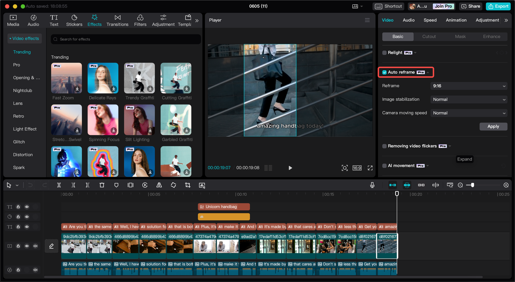Click the Apply button
515x282 pixels.
[x=493, y=126]
